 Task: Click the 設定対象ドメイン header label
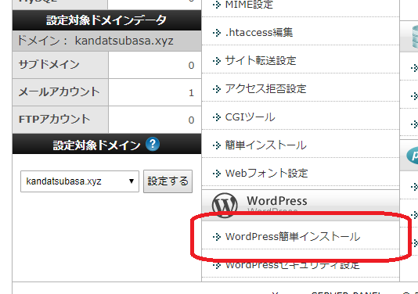[x=96, y=145]
